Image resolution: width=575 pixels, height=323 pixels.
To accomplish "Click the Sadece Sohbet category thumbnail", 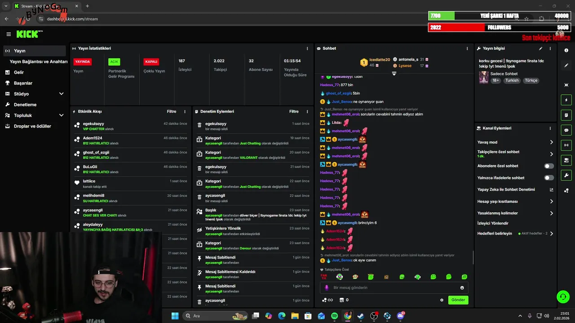I will click(x=483, y=77).
